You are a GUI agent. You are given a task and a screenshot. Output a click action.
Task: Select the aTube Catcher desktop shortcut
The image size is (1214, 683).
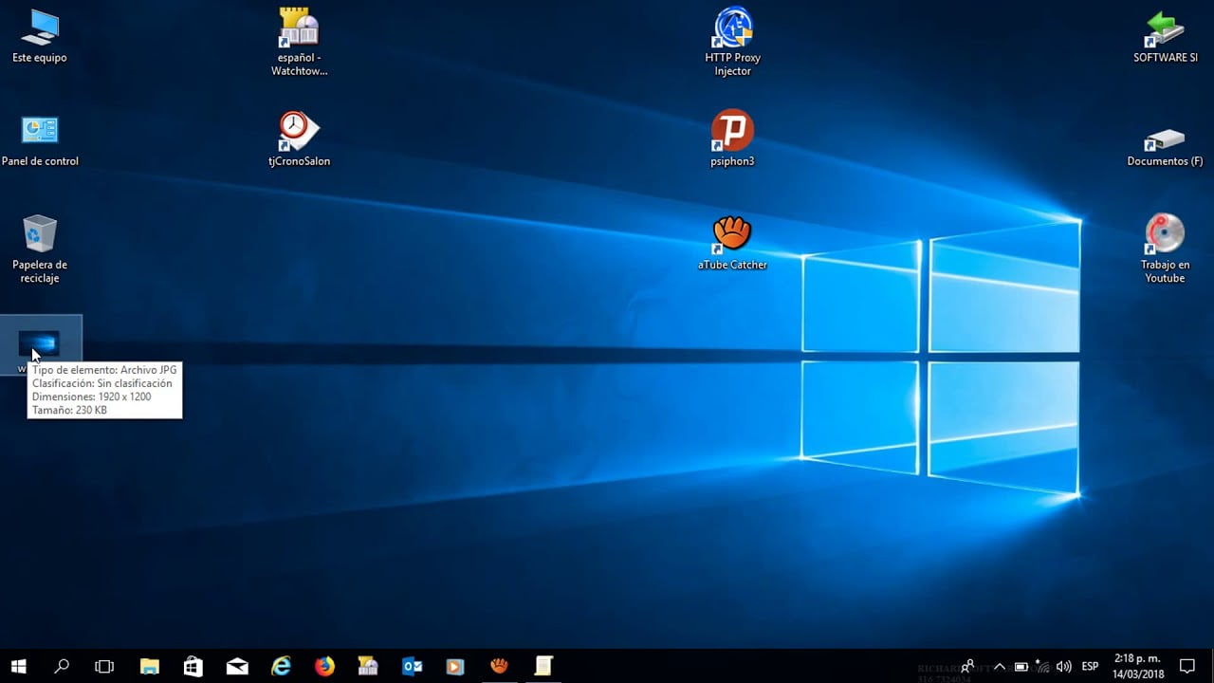[x=732, y=244]
